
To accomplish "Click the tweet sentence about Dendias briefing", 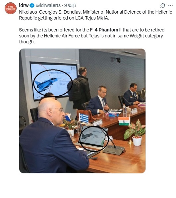I will tap(95, 15).
